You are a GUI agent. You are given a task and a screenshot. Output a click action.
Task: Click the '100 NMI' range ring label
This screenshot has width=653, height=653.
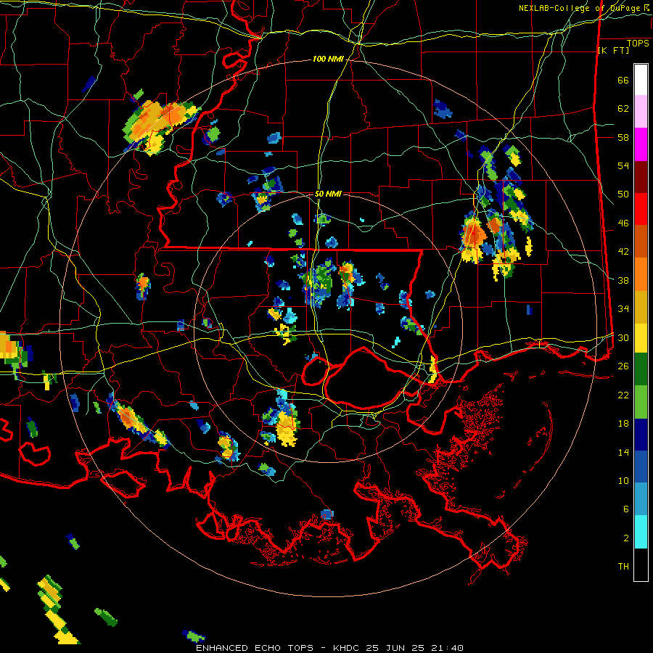pyautogui.click(x=328, y=59)
